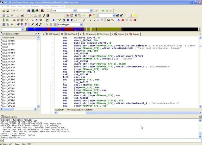Open the Debugger menu
The width and height of the screenshot is (202, 145).
(x=35, y=6)
